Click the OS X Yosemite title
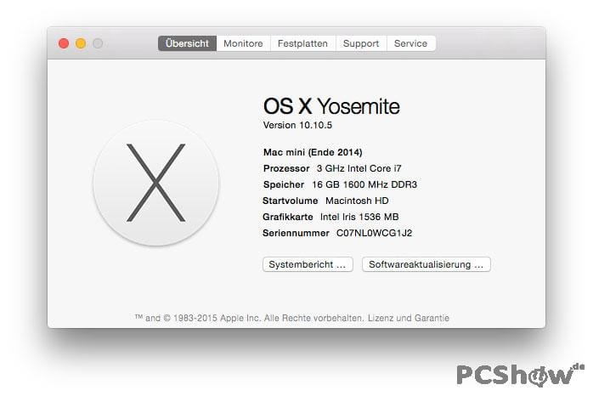Screen dimensions: 593x396 click(x=331, y=106)
